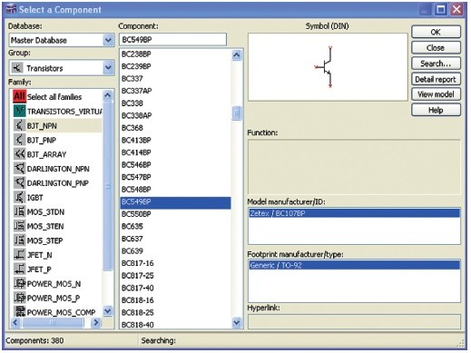Select Zetex / BC107BP model entry

click(x=354, y=213)
